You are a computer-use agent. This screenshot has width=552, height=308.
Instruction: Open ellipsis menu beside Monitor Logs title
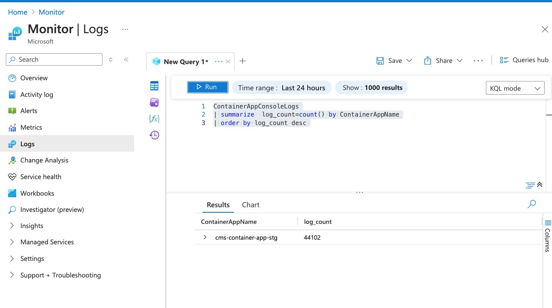(x=125, y=29)
